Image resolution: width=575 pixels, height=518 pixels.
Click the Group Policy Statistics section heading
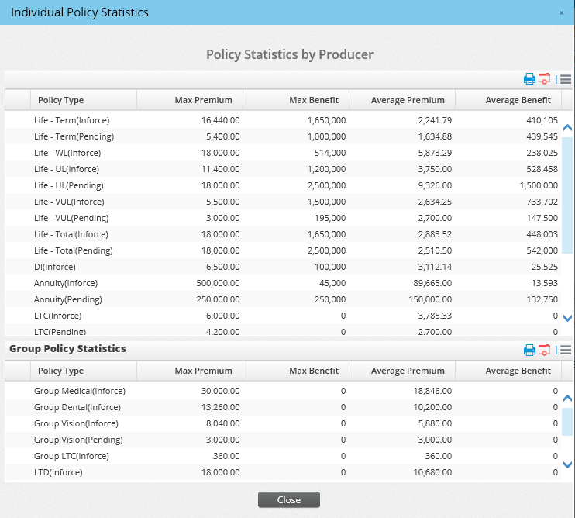[67, 348]
